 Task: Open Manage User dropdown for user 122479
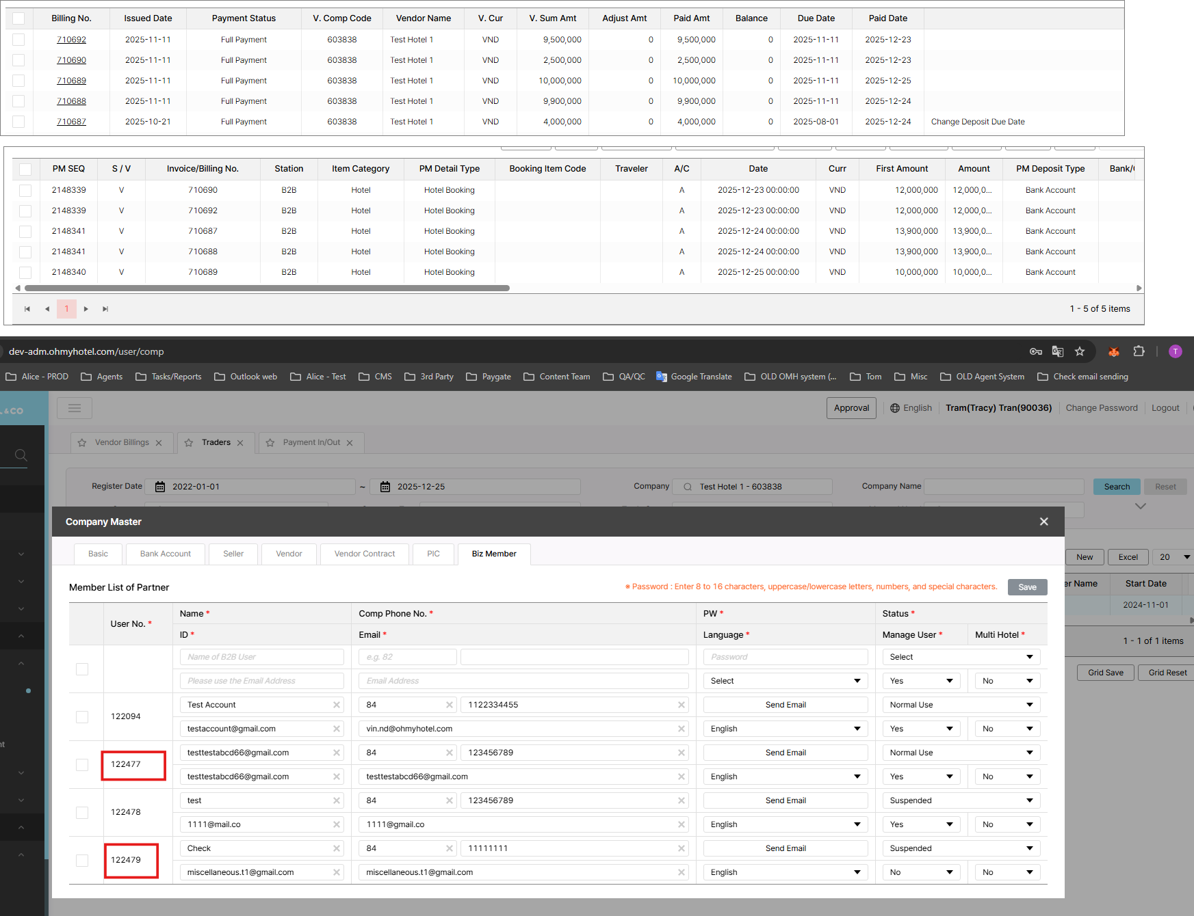point(921,872)
